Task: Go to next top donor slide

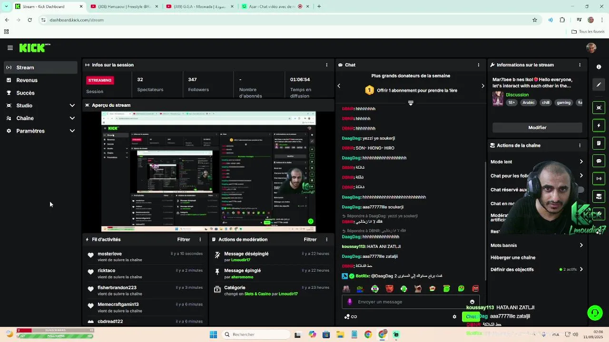Action: [x=482, y=86]
